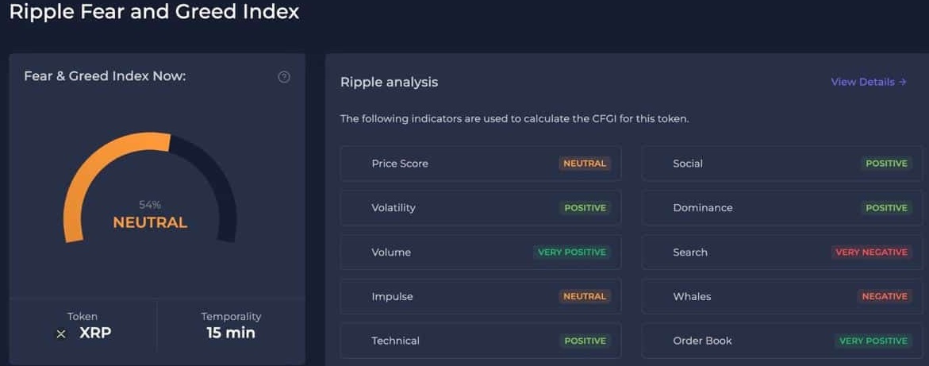
Task: Click the NEGATIVE badge on Whales
Action: pos(885,296)
